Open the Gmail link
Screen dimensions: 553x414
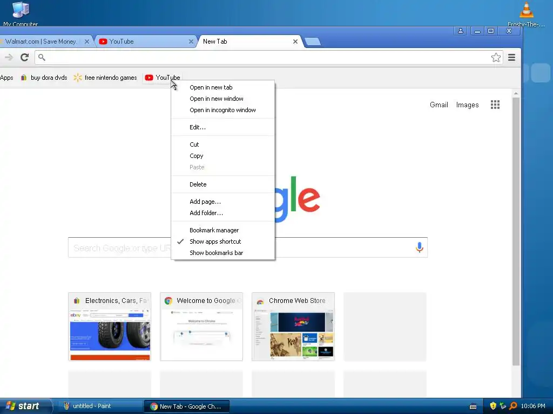(439, 105)
